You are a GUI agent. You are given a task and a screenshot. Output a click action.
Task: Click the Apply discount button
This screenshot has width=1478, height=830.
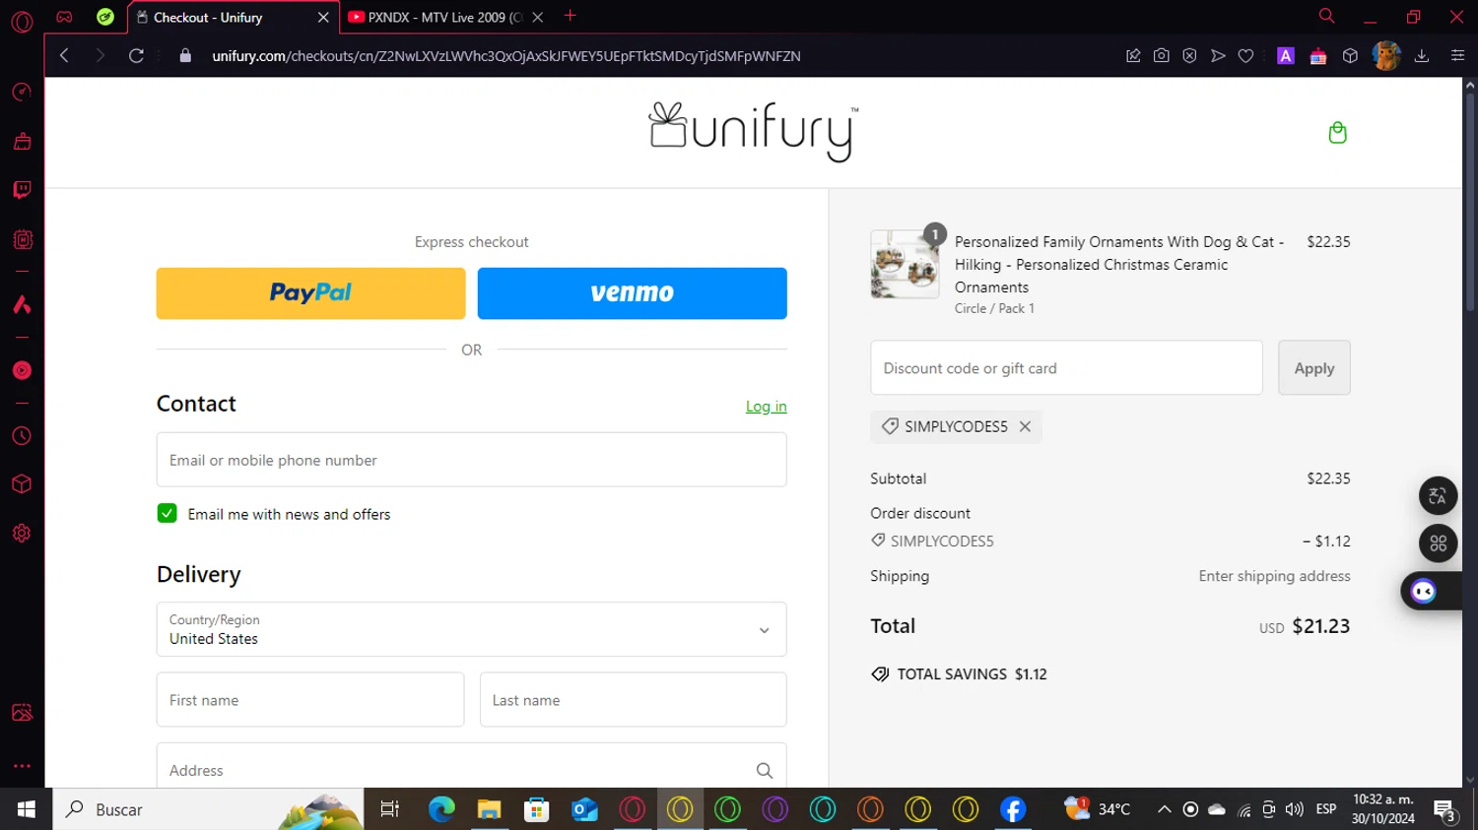point(1313,368)
